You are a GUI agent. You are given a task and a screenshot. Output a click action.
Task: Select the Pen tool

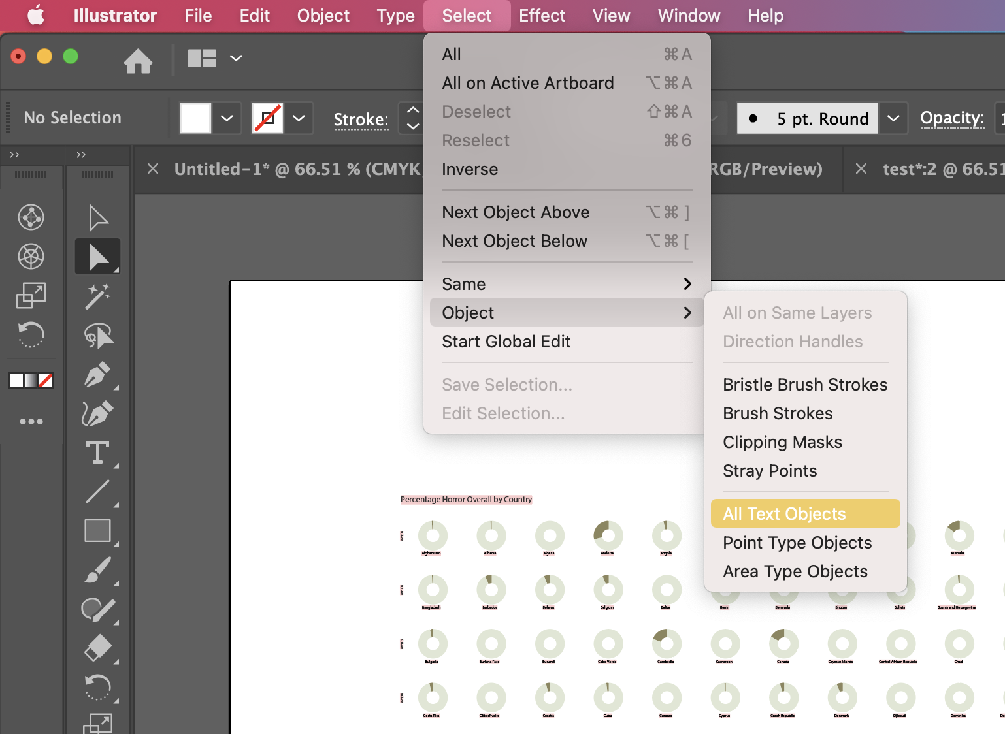97,374
